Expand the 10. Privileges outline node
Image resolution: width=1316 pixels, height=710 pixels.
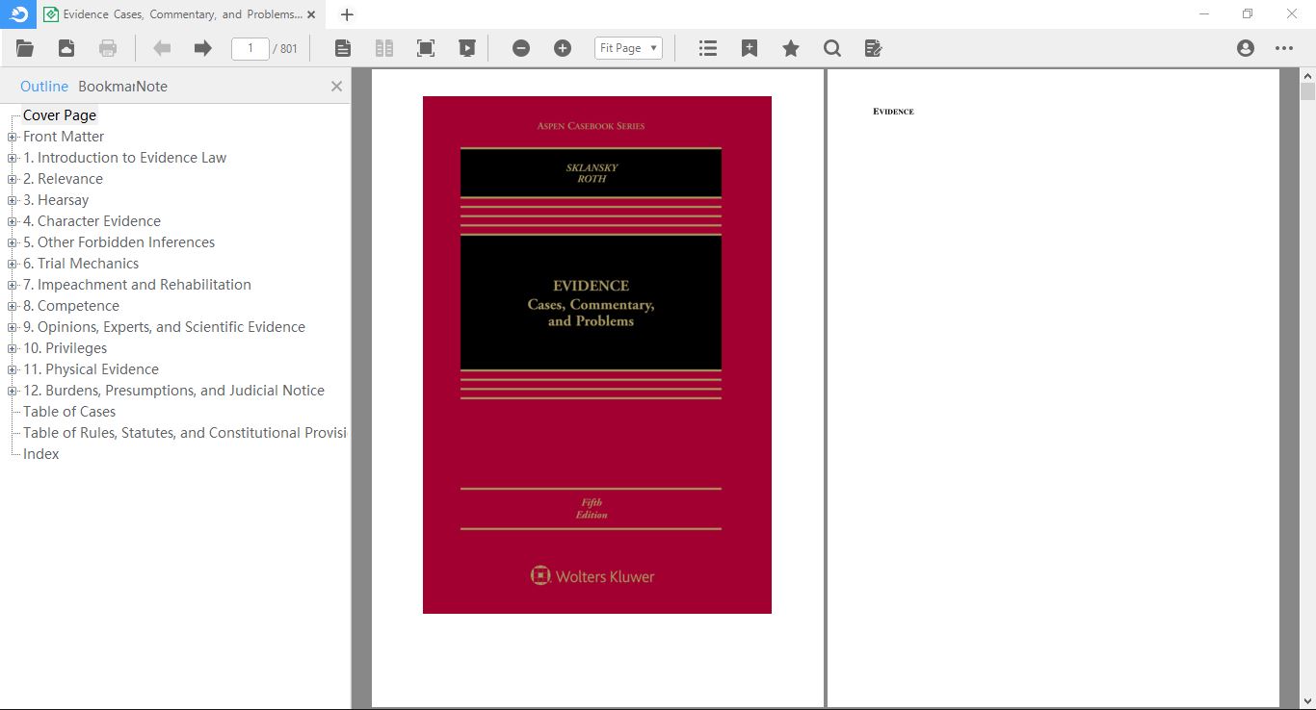click(13, 348)
